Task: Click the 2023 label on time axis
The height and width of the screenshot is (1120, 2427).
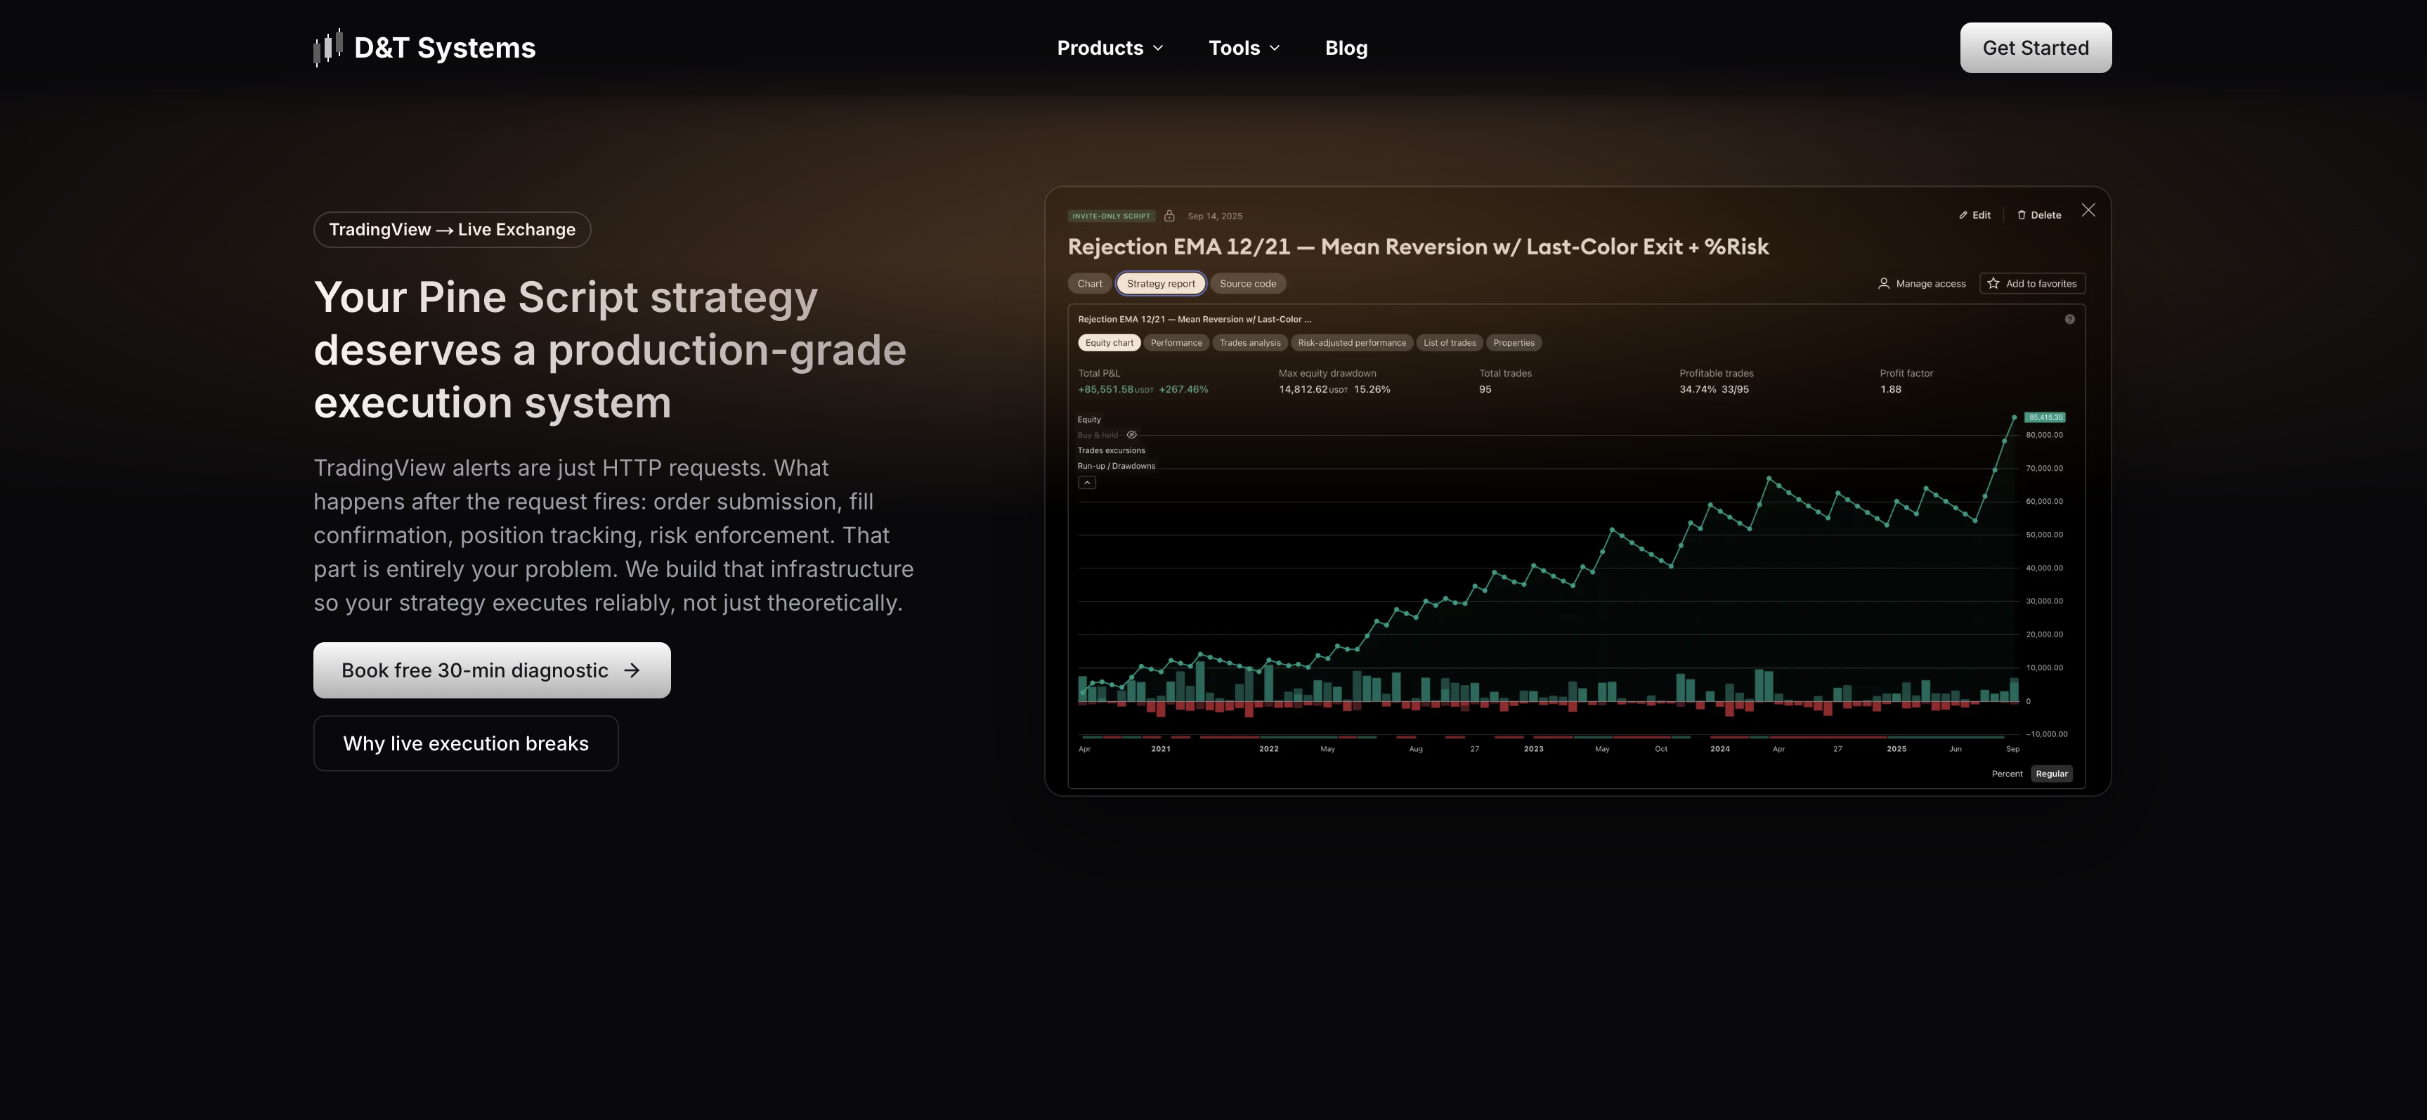Action: [x=1534, y=749]
